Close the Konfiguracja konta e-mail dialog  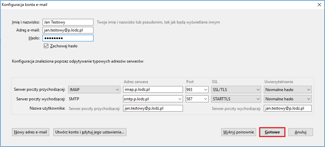(319, 5)
